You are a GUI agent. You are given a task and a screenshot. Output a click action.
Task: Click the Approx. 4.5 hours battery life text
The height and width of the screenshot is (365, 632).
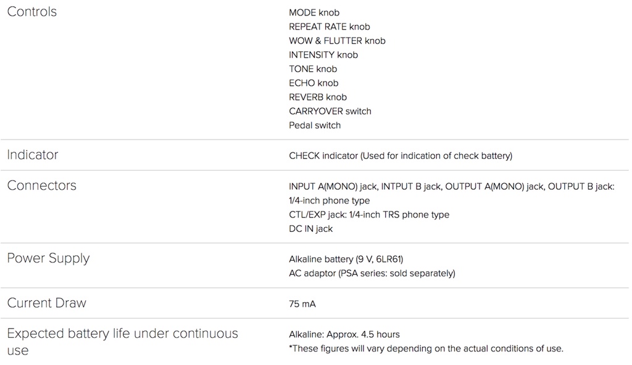point(344,334)
